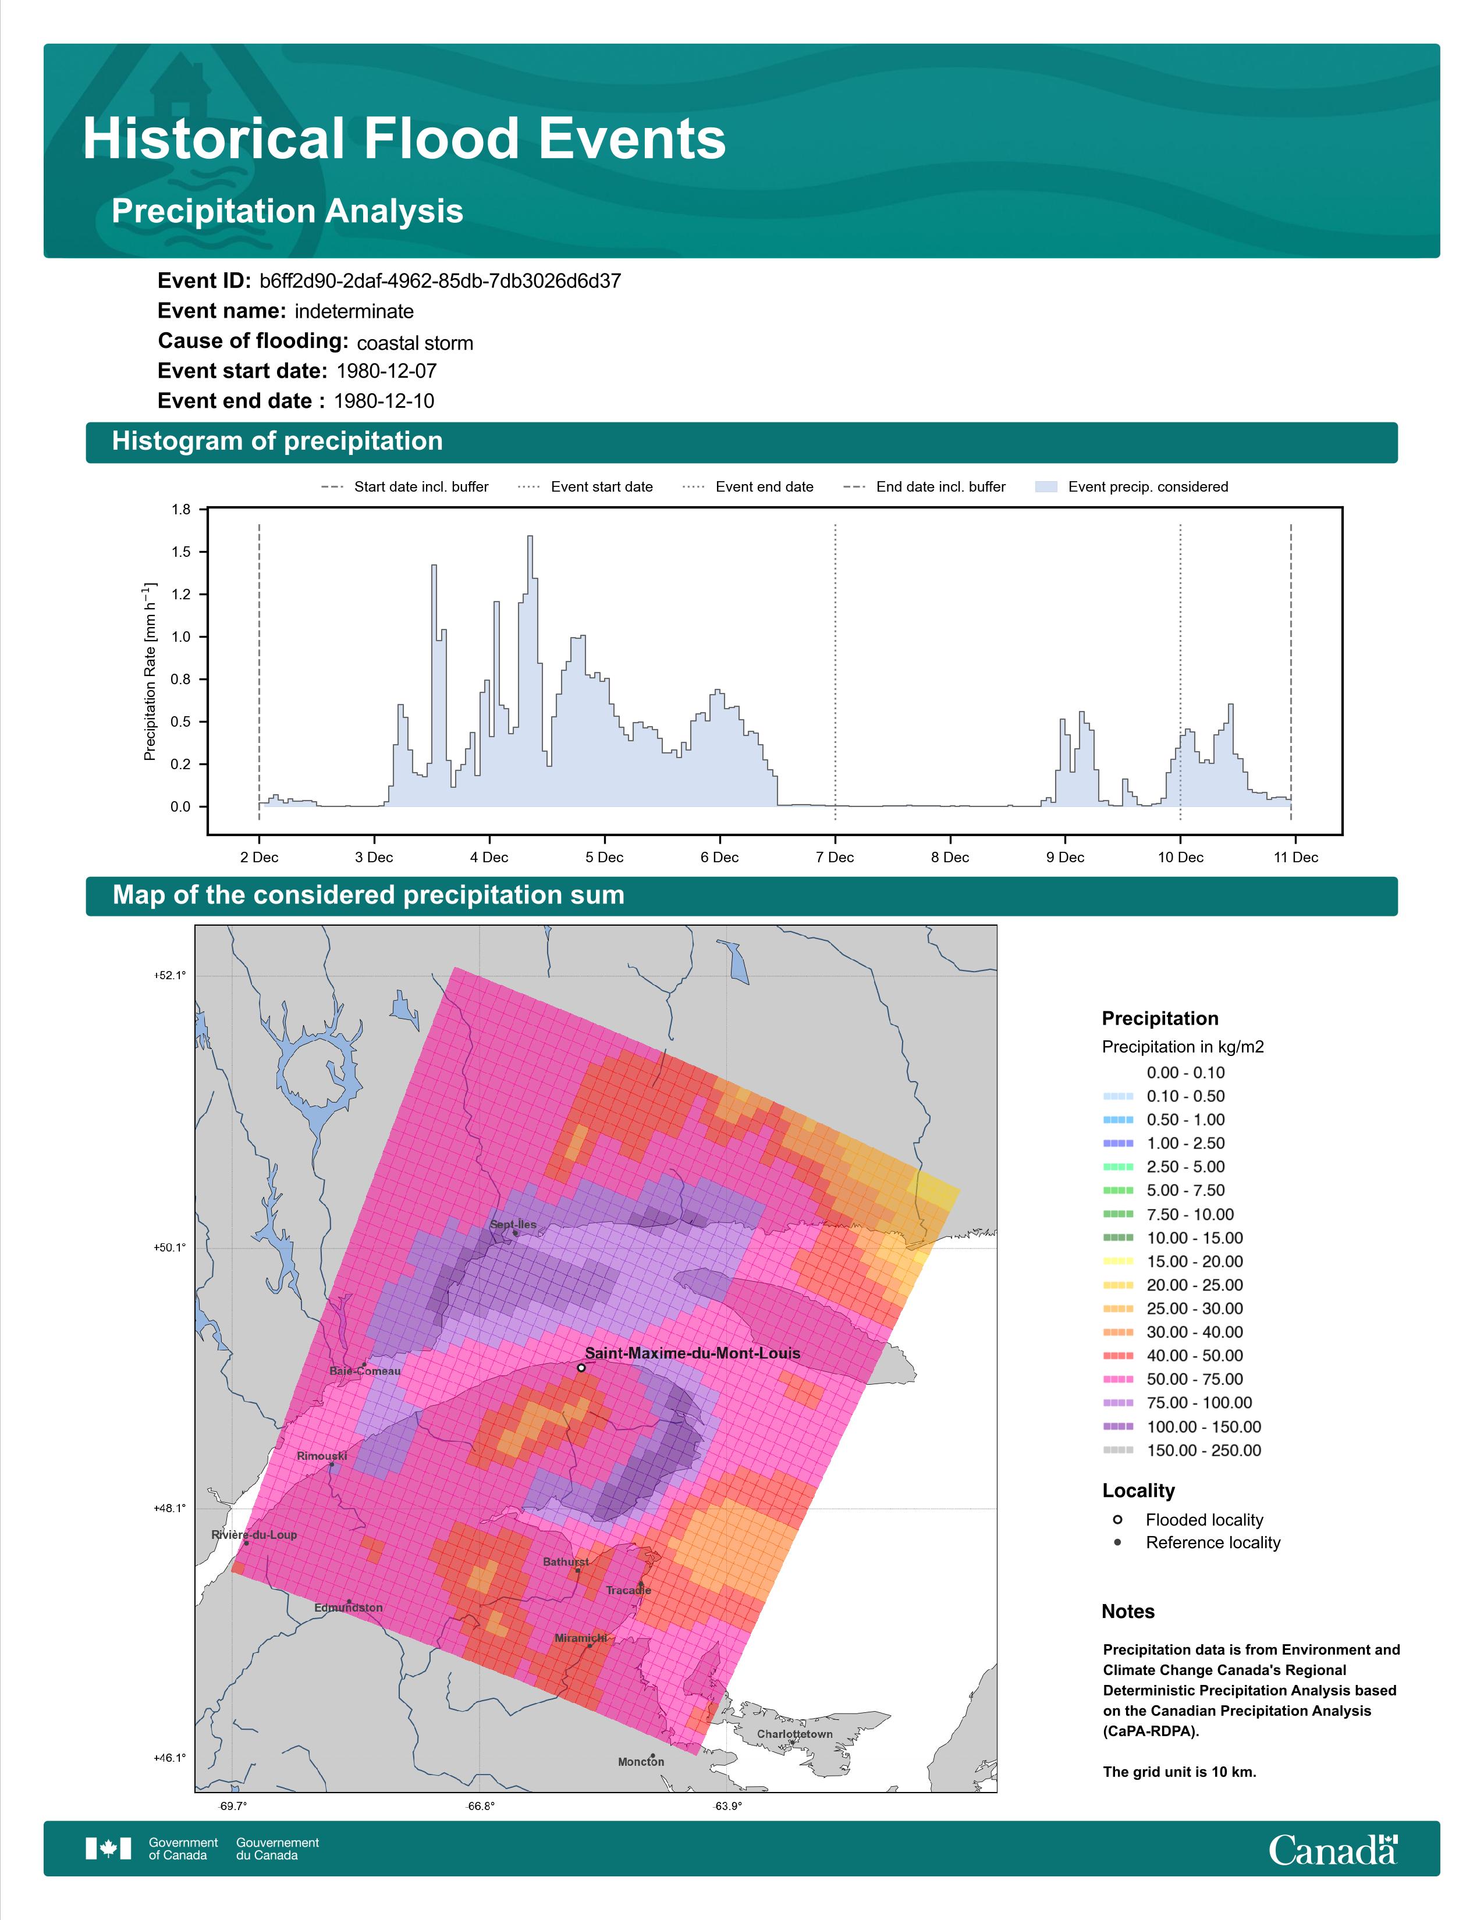Click the Event end date legend entry
This screenshot has width=1484, height=1920.
click(x=748, y=487)
